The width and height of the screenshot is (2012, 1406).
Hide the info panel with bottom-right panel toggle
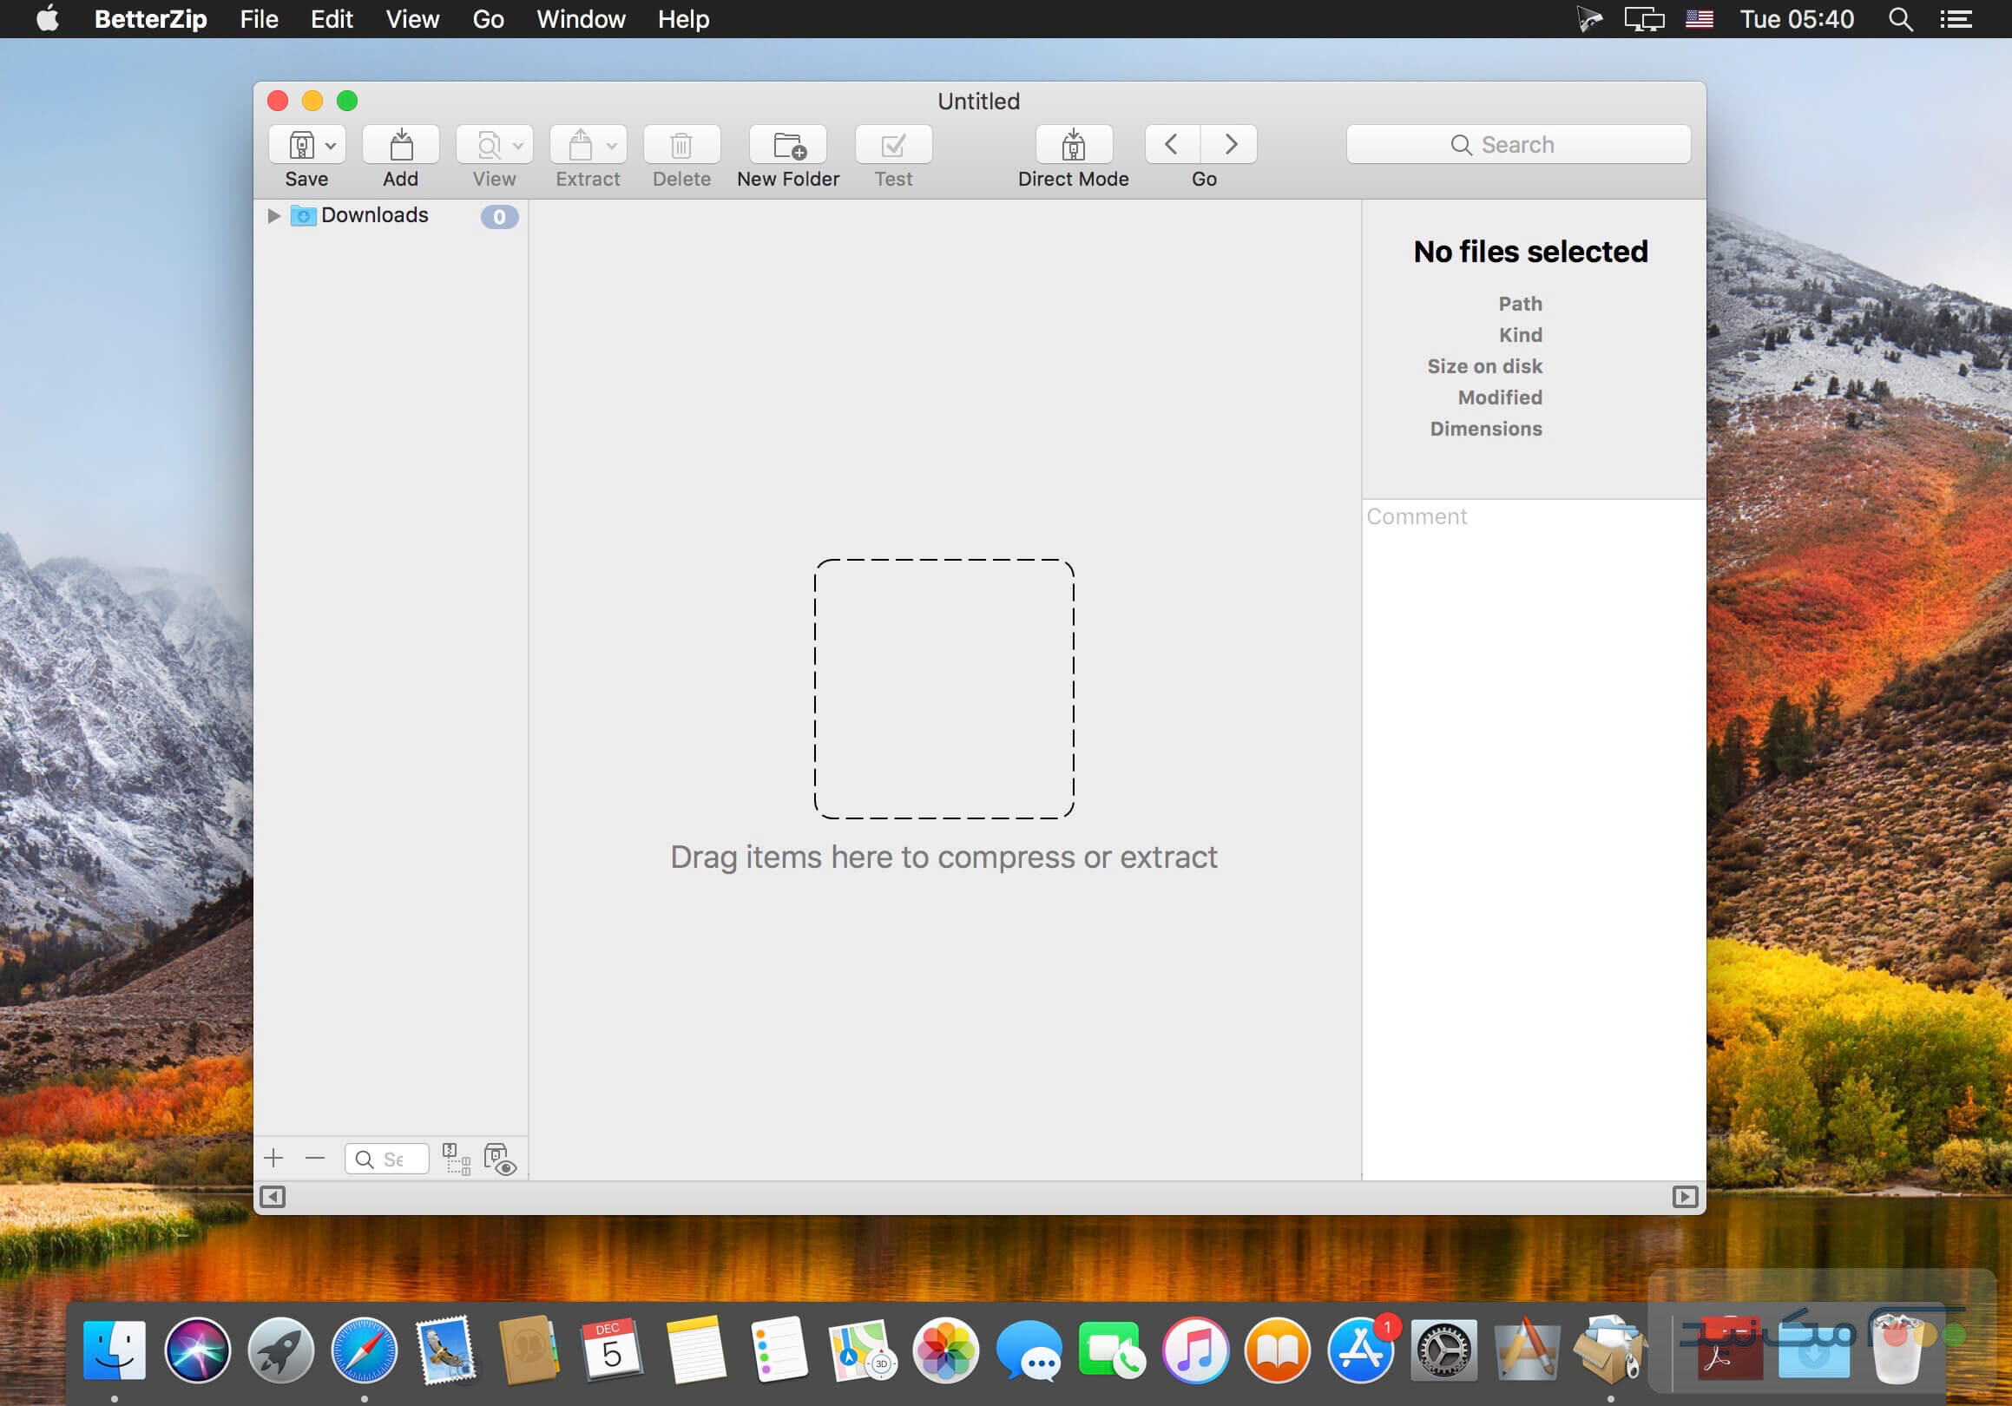(x=1684, y=1197)
